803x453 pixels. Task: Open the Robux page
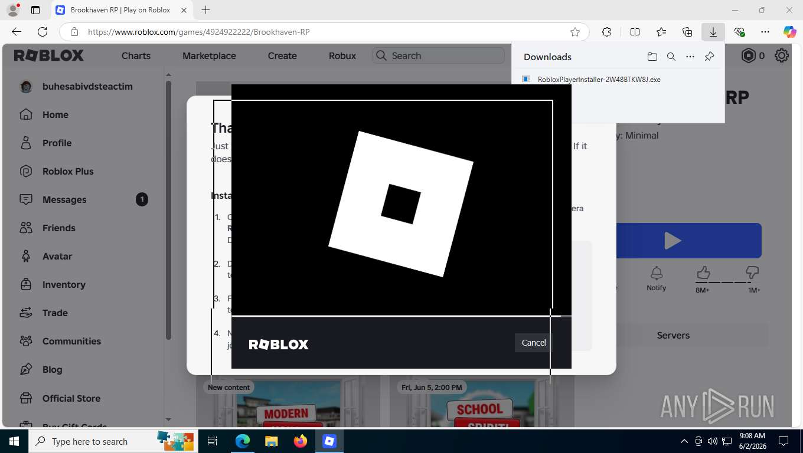coord(342,55)
